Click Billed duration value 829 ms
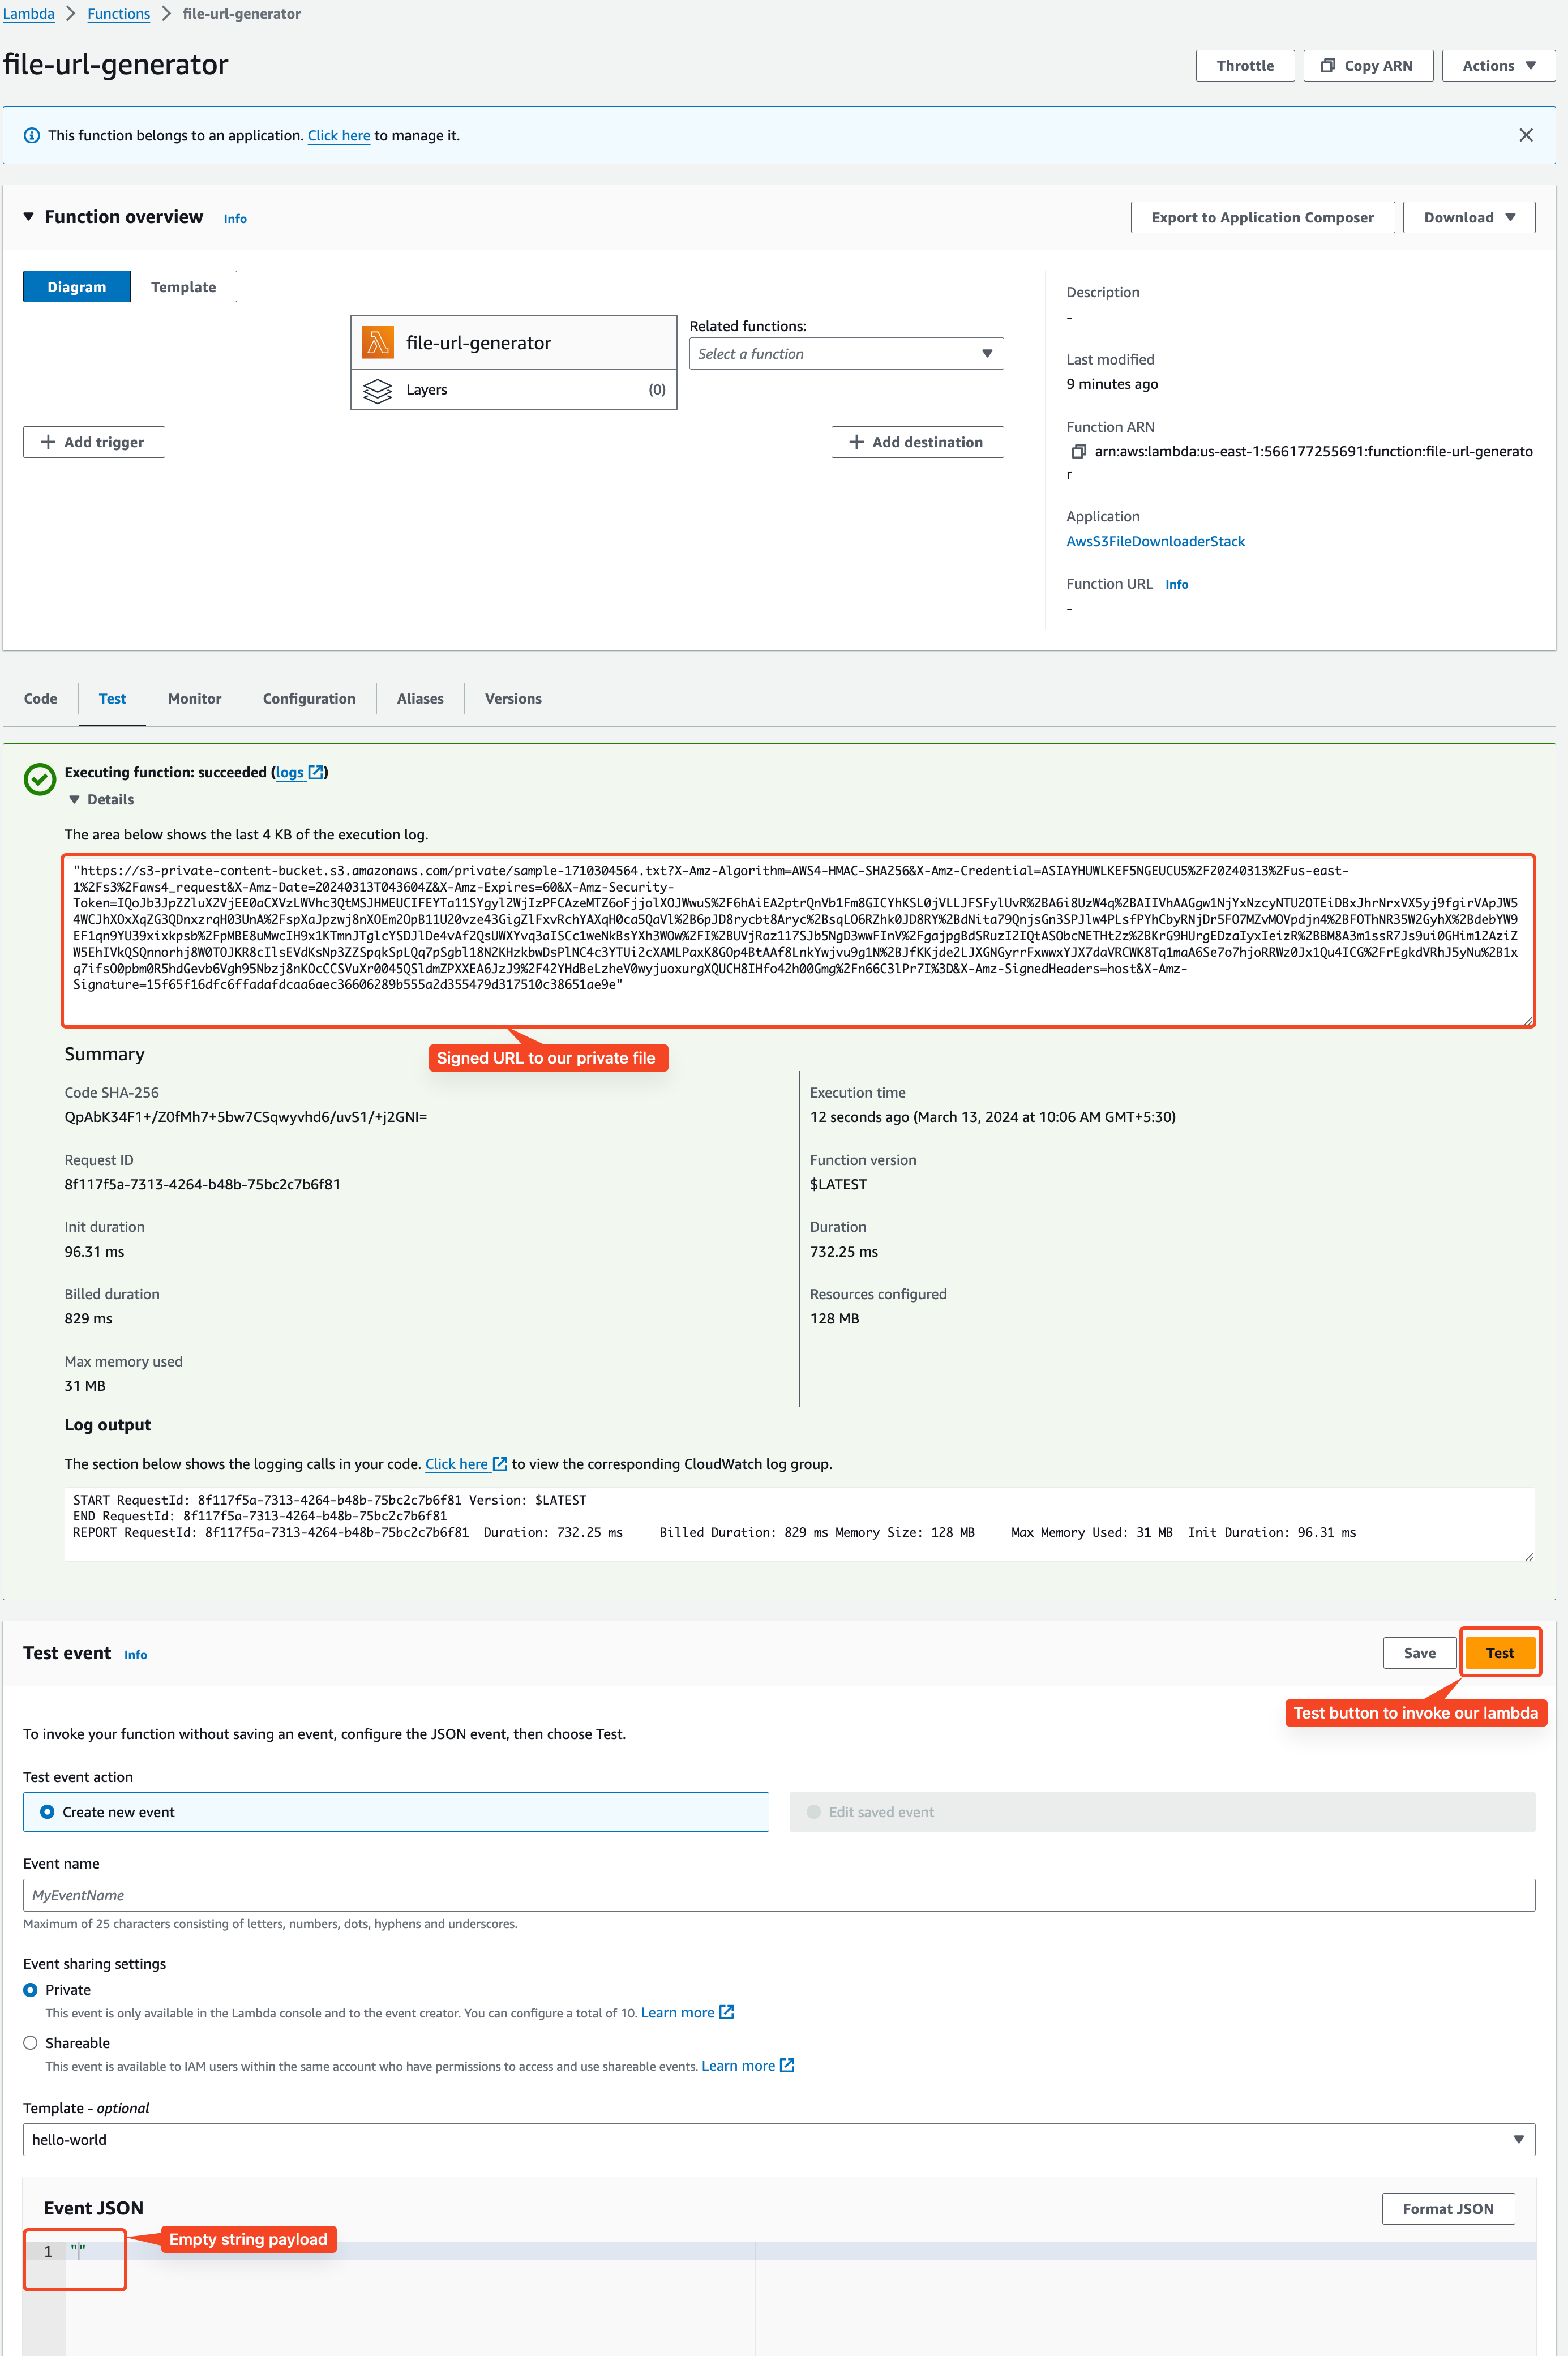Image resolution: width=1568 pixels, height=2356 pixels. point(88,1319)
